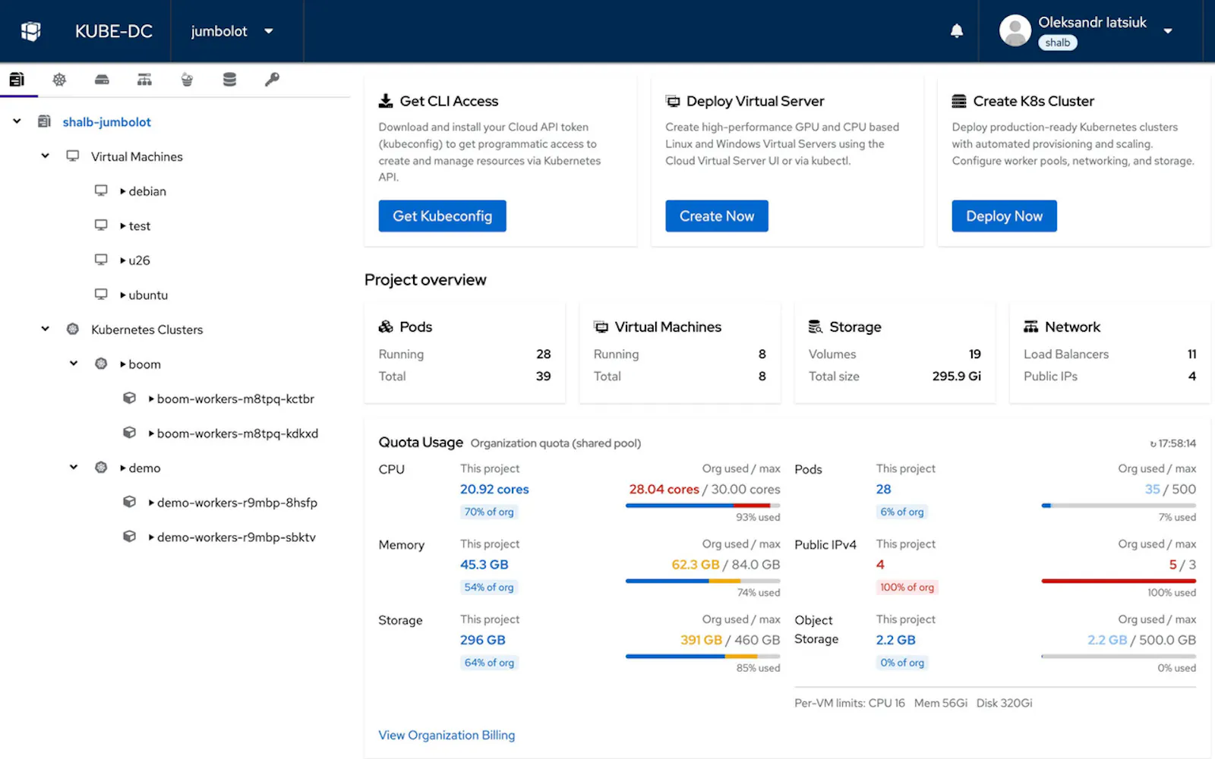
Task: Click the CPU org usage progress bar
Action: pyautogui.click(x=702, y=505)
